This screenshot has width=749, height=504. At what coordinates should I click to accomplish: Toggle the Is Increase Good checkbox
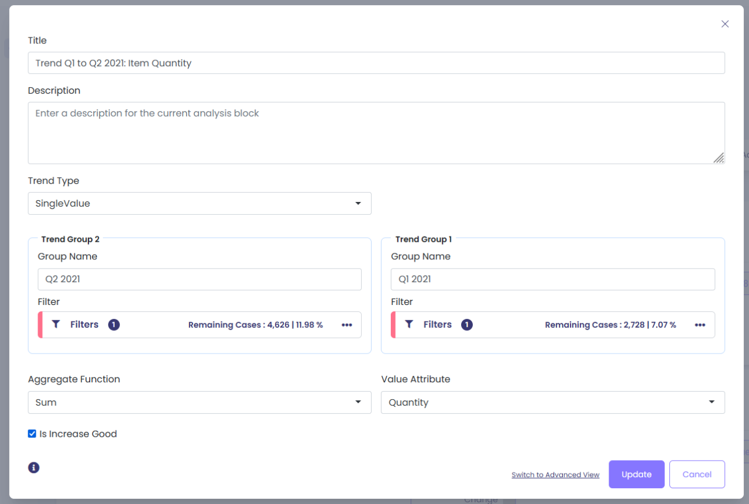point(32,434)
